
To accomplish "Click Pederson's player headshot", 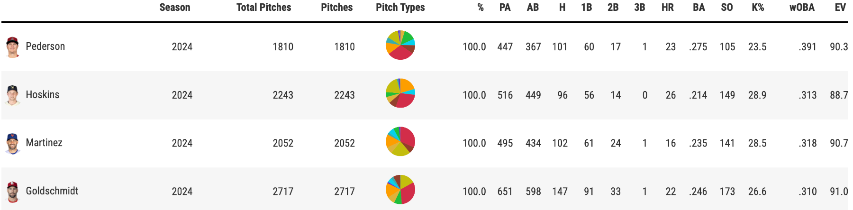I will point(12,46).
